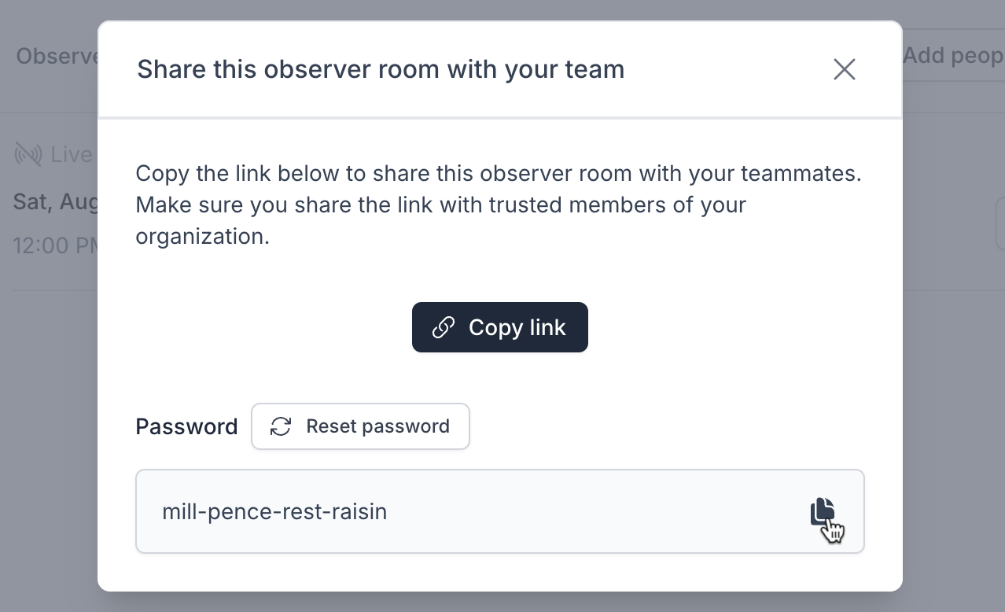Open the Observer tab behind the dialog
The image size is (1005, 612).
57,57
